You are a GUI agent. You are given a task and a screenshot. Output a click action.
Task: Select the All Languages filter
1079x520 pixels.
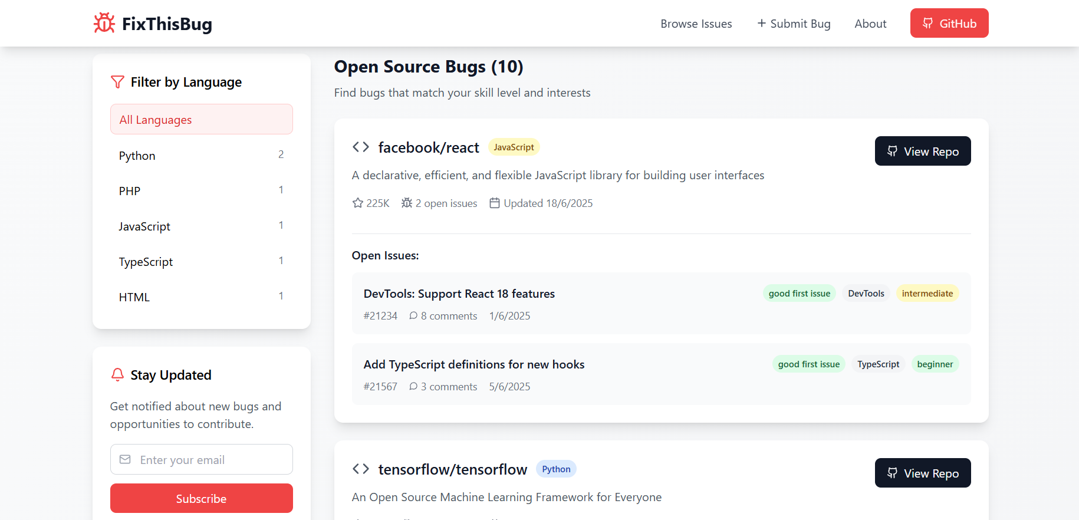[202, 119]
